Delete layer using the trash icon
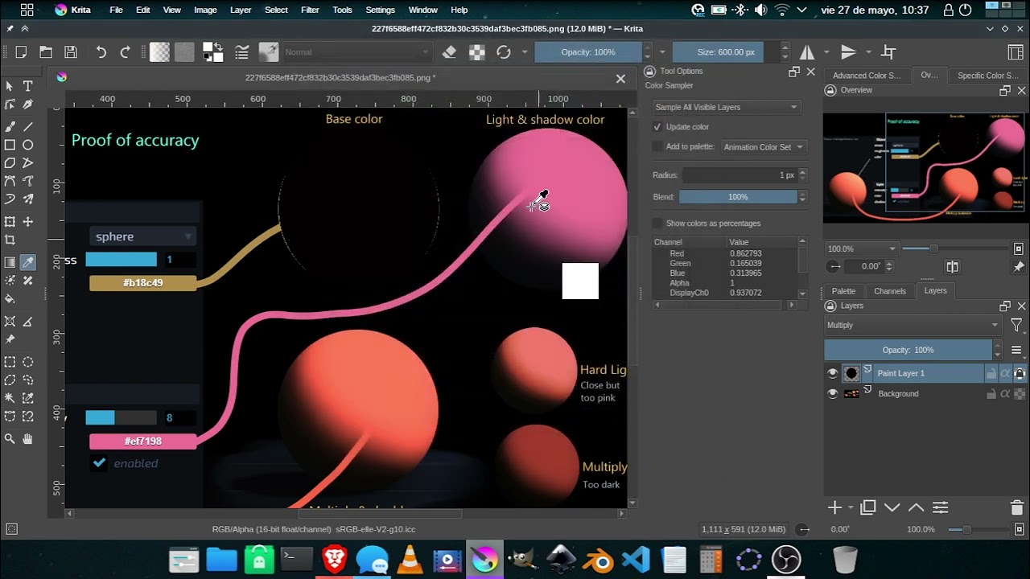Image resolution: width=1030 pixels, height=579 pixels. coord(1016,507)
